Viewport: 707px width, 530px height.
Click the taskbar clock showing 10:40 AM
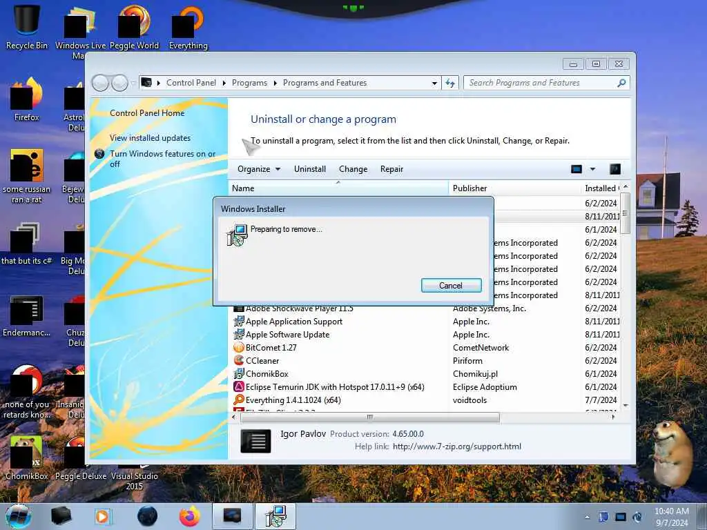(672, 517)
